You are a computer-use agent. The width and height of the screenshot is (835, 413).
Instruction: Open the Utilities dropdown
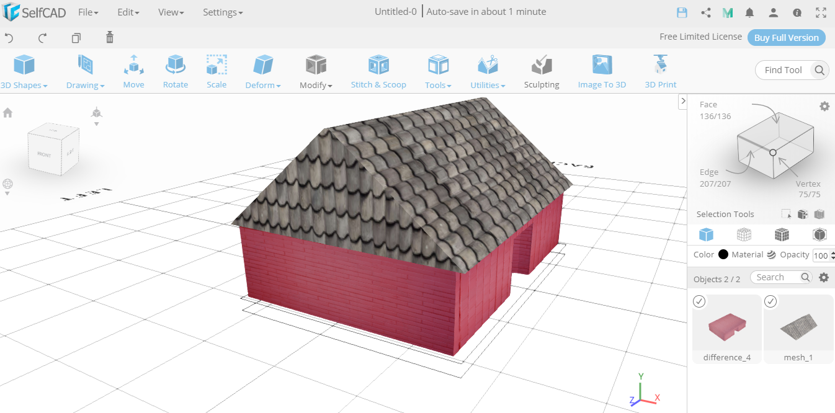[488, 72]
